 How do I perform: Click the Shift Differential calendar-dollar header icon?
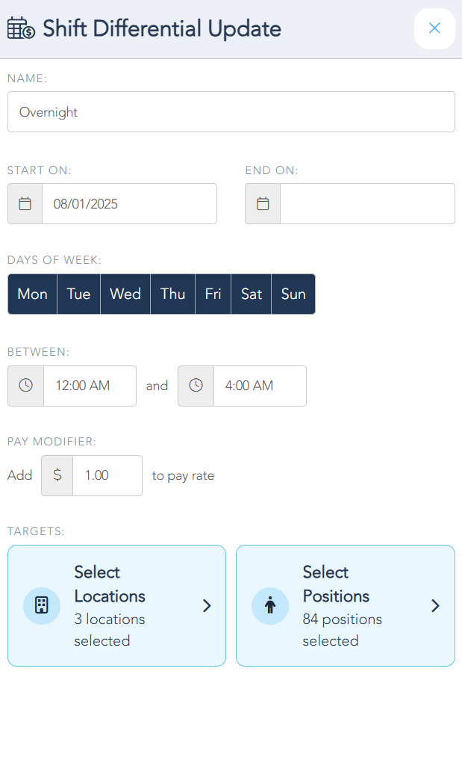[x=21, y=29]
